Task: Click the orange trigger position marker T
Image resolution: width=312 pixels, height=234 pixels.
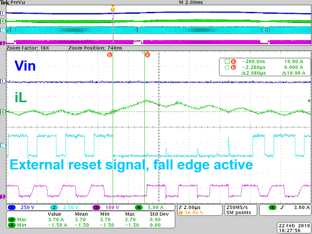Action: tap(113, 9)
